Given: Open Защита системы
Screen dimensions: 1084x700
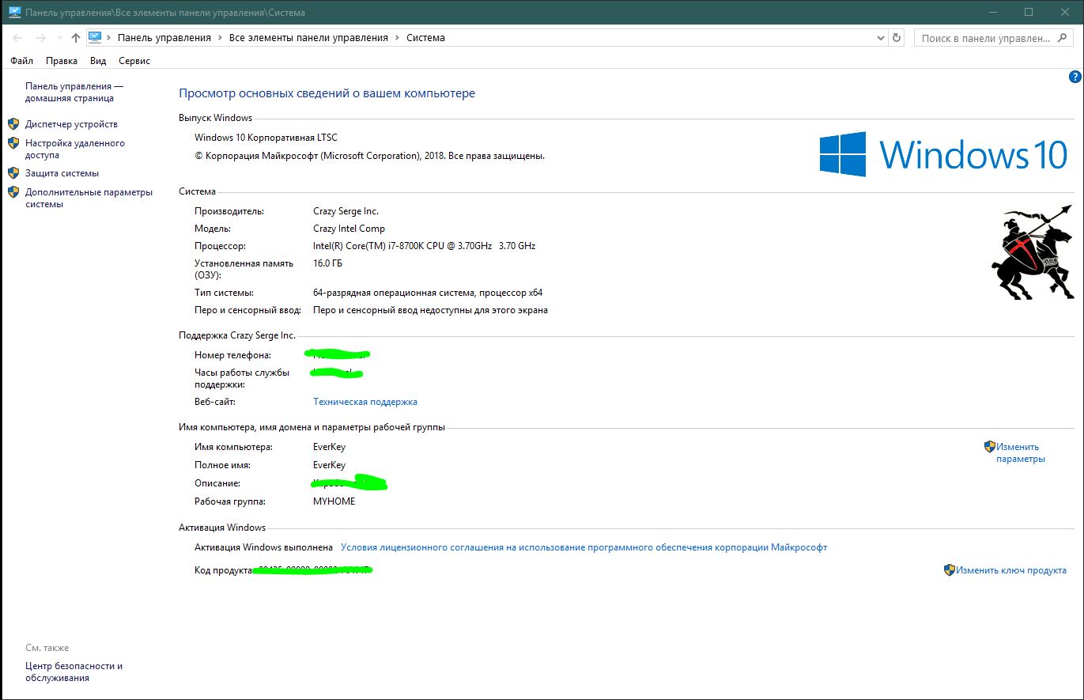Looking at the screenshot, I should coord(62,173).
